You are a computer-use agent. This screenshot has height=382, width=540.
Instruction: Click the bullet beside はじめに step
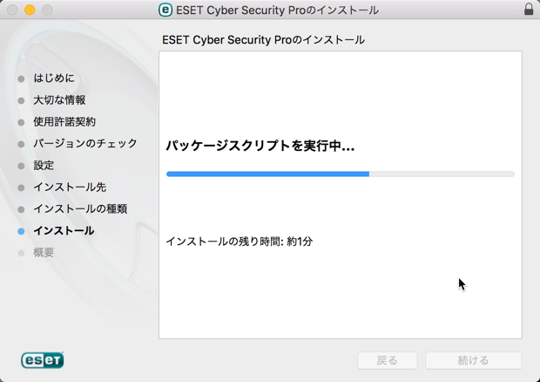pos(21,78)
